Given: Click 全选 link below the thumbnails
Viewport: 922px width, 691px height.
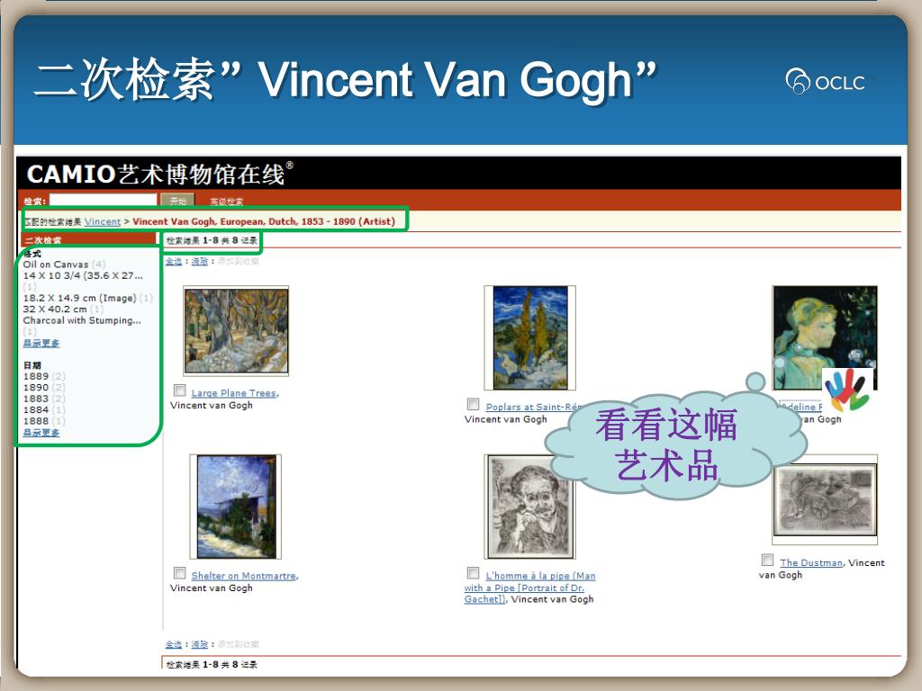Looking at the screenshot, I should (174, 644).
